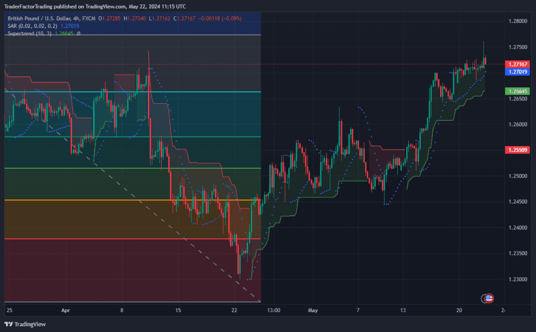
Task: Click the blue 1.27019 SAR price label
Action: pyautogui.click(x=518, y=72)
